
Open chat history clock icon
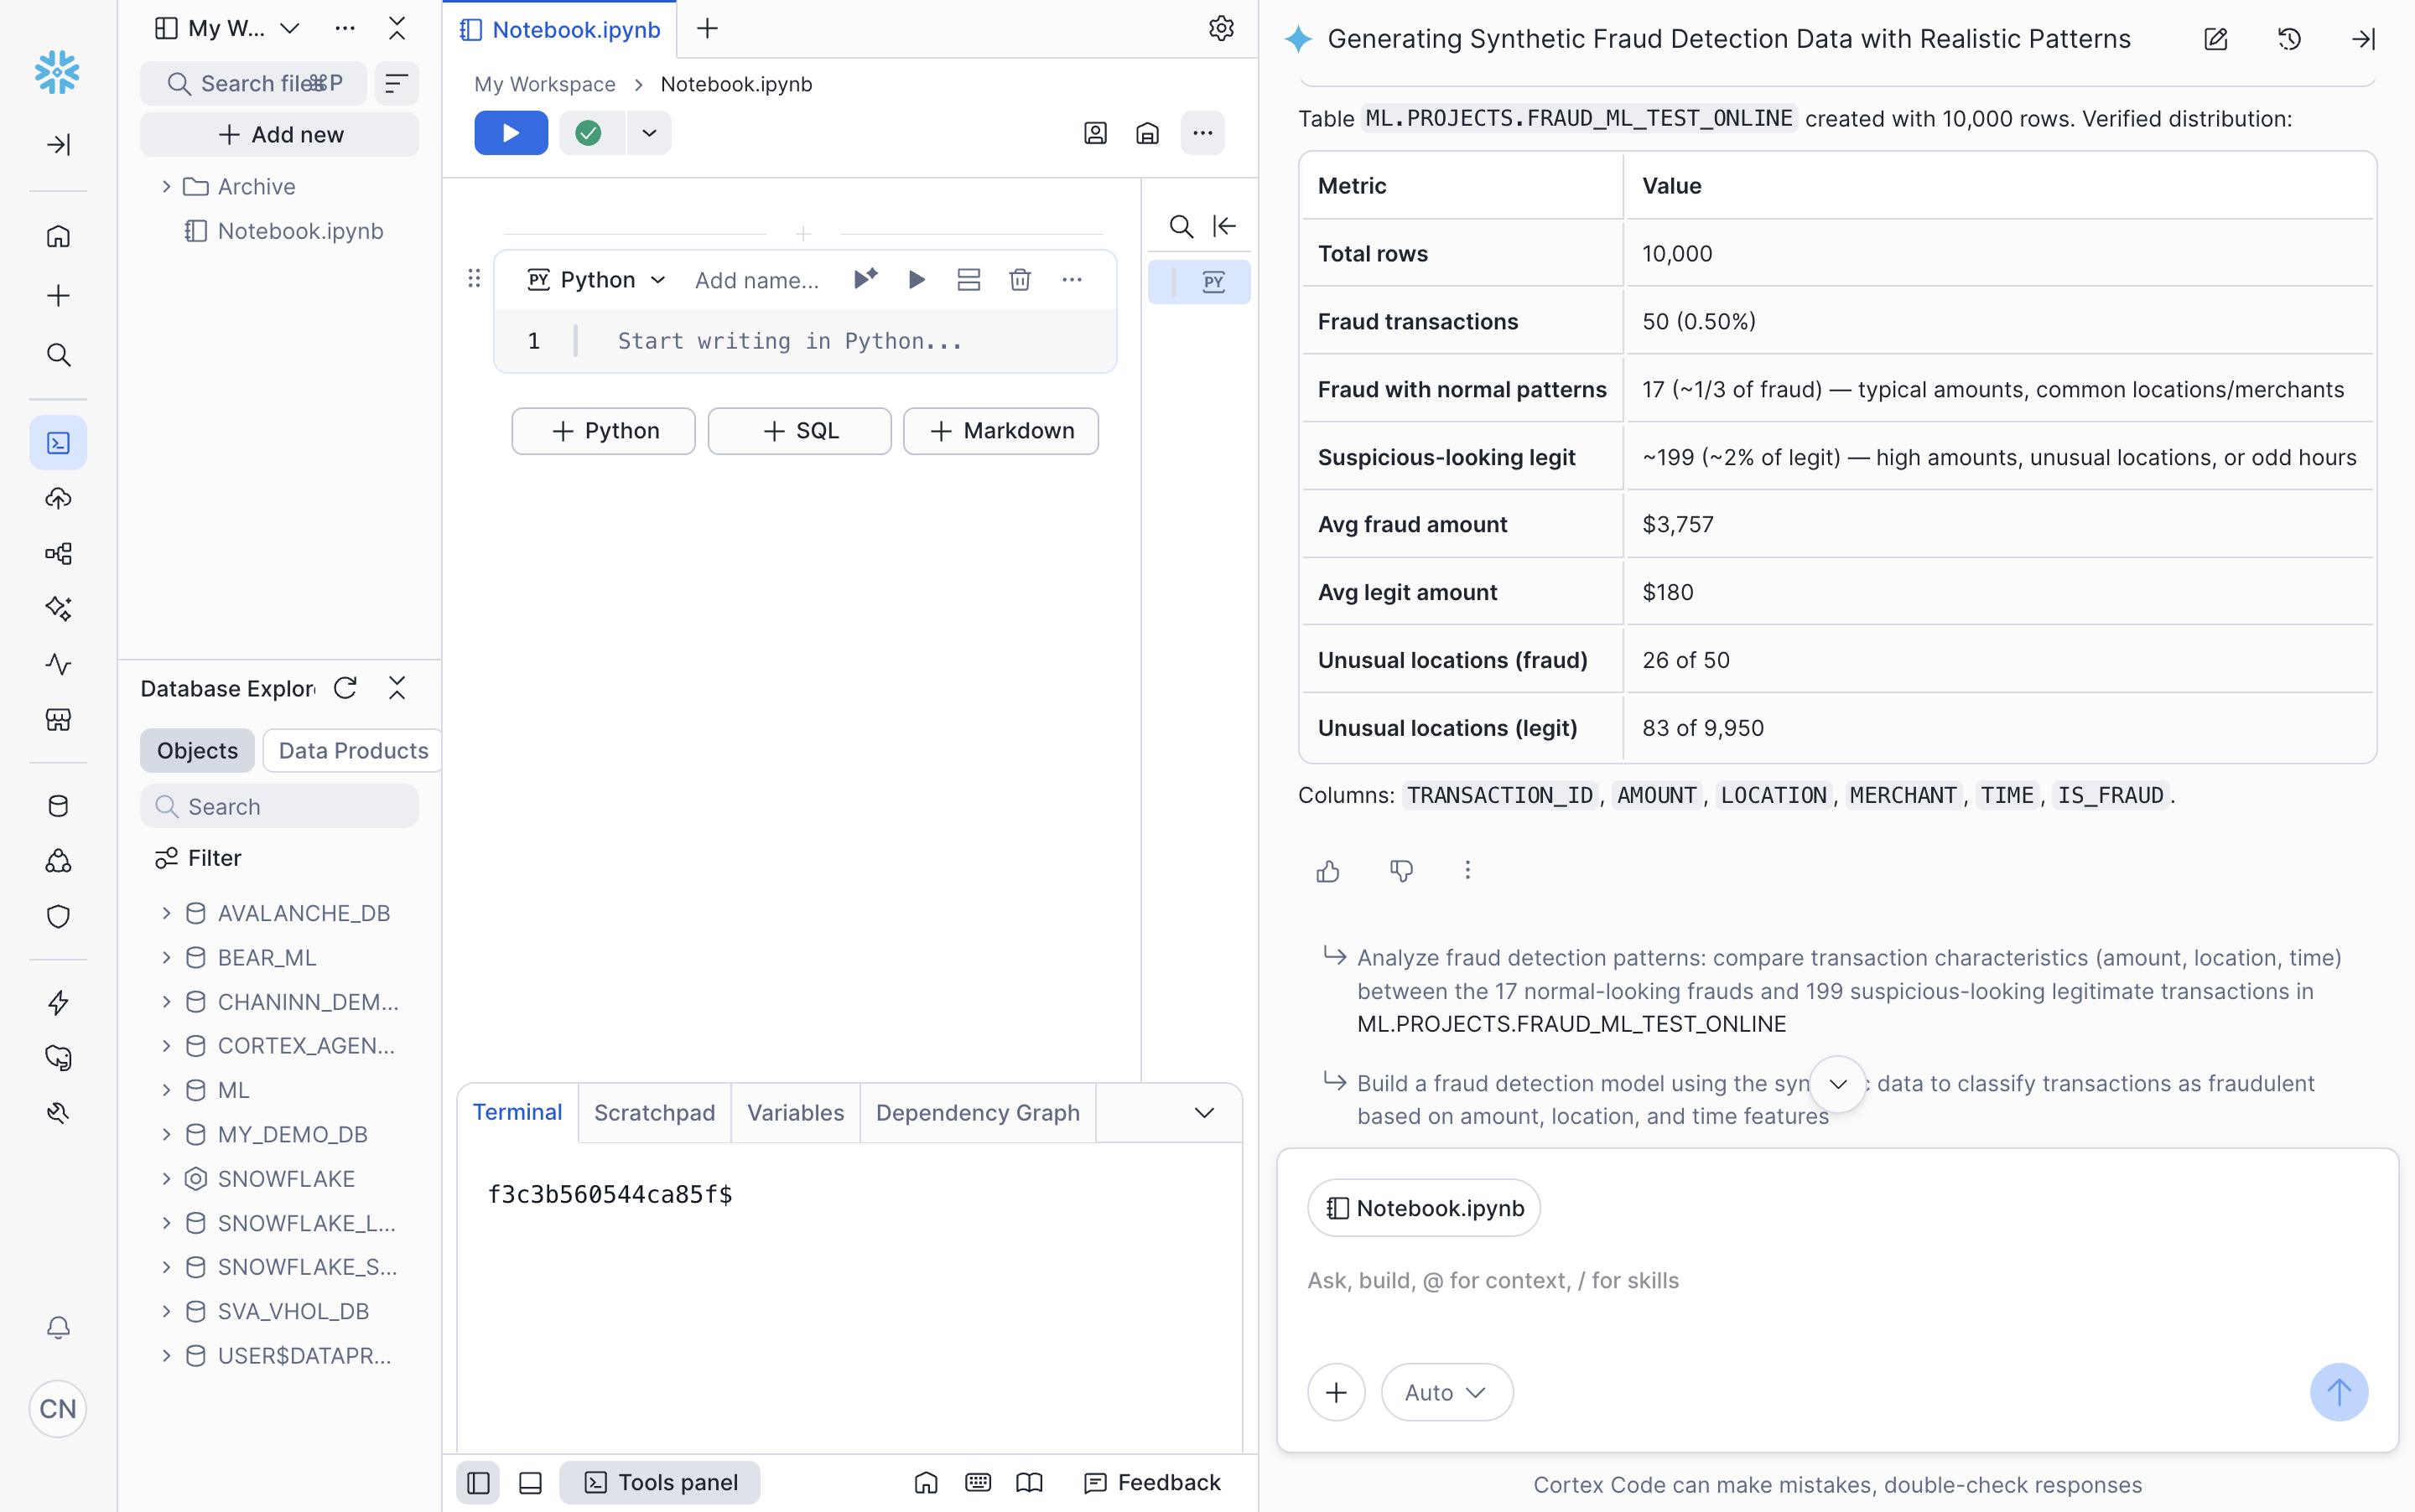pyautogui.click(x=2289, y=39)
